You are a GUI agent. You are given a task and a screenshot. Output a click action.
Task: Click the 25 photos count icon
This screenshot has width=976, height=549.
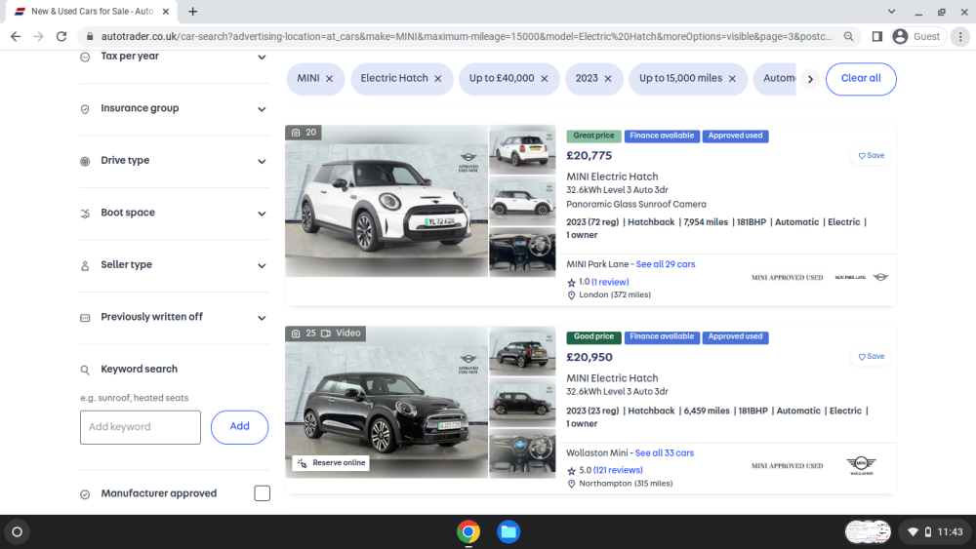pyautogui.click(x=296, y=333)
